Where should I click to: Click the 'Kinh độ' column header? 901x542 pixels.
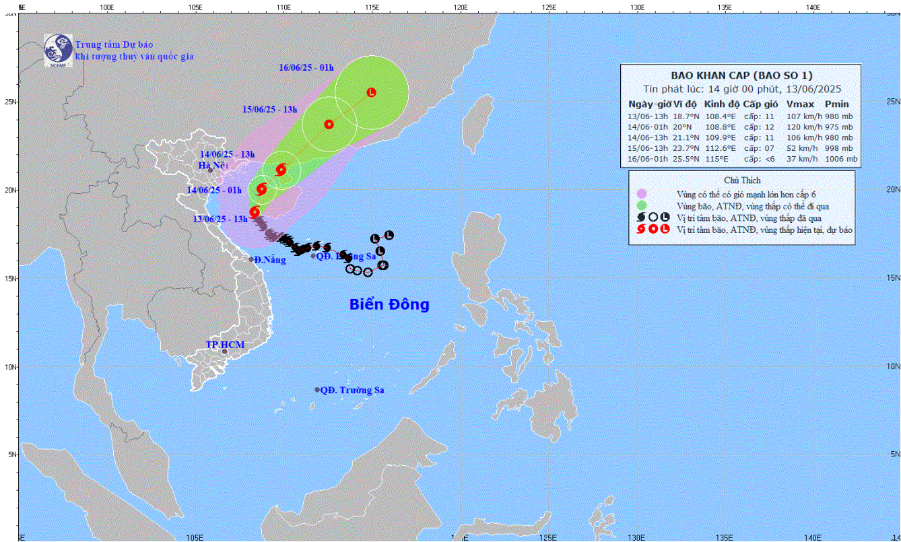722,104
